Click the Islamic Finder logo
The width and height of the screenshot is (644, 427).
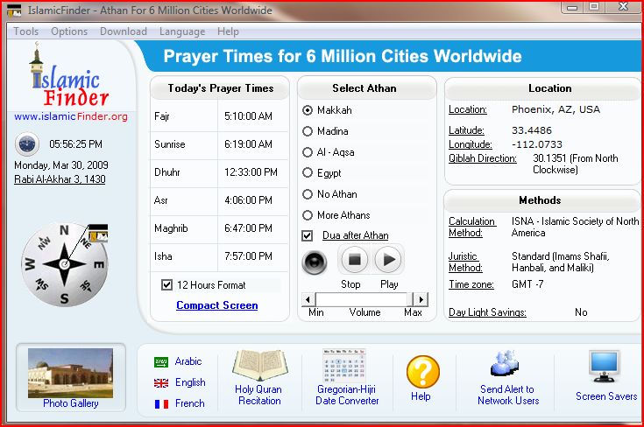pyautogui.click(x=69, y=74)
